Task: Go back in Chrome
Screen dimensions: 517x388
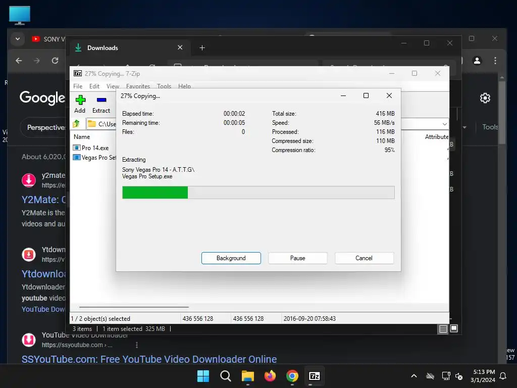Action: (19, 61)
